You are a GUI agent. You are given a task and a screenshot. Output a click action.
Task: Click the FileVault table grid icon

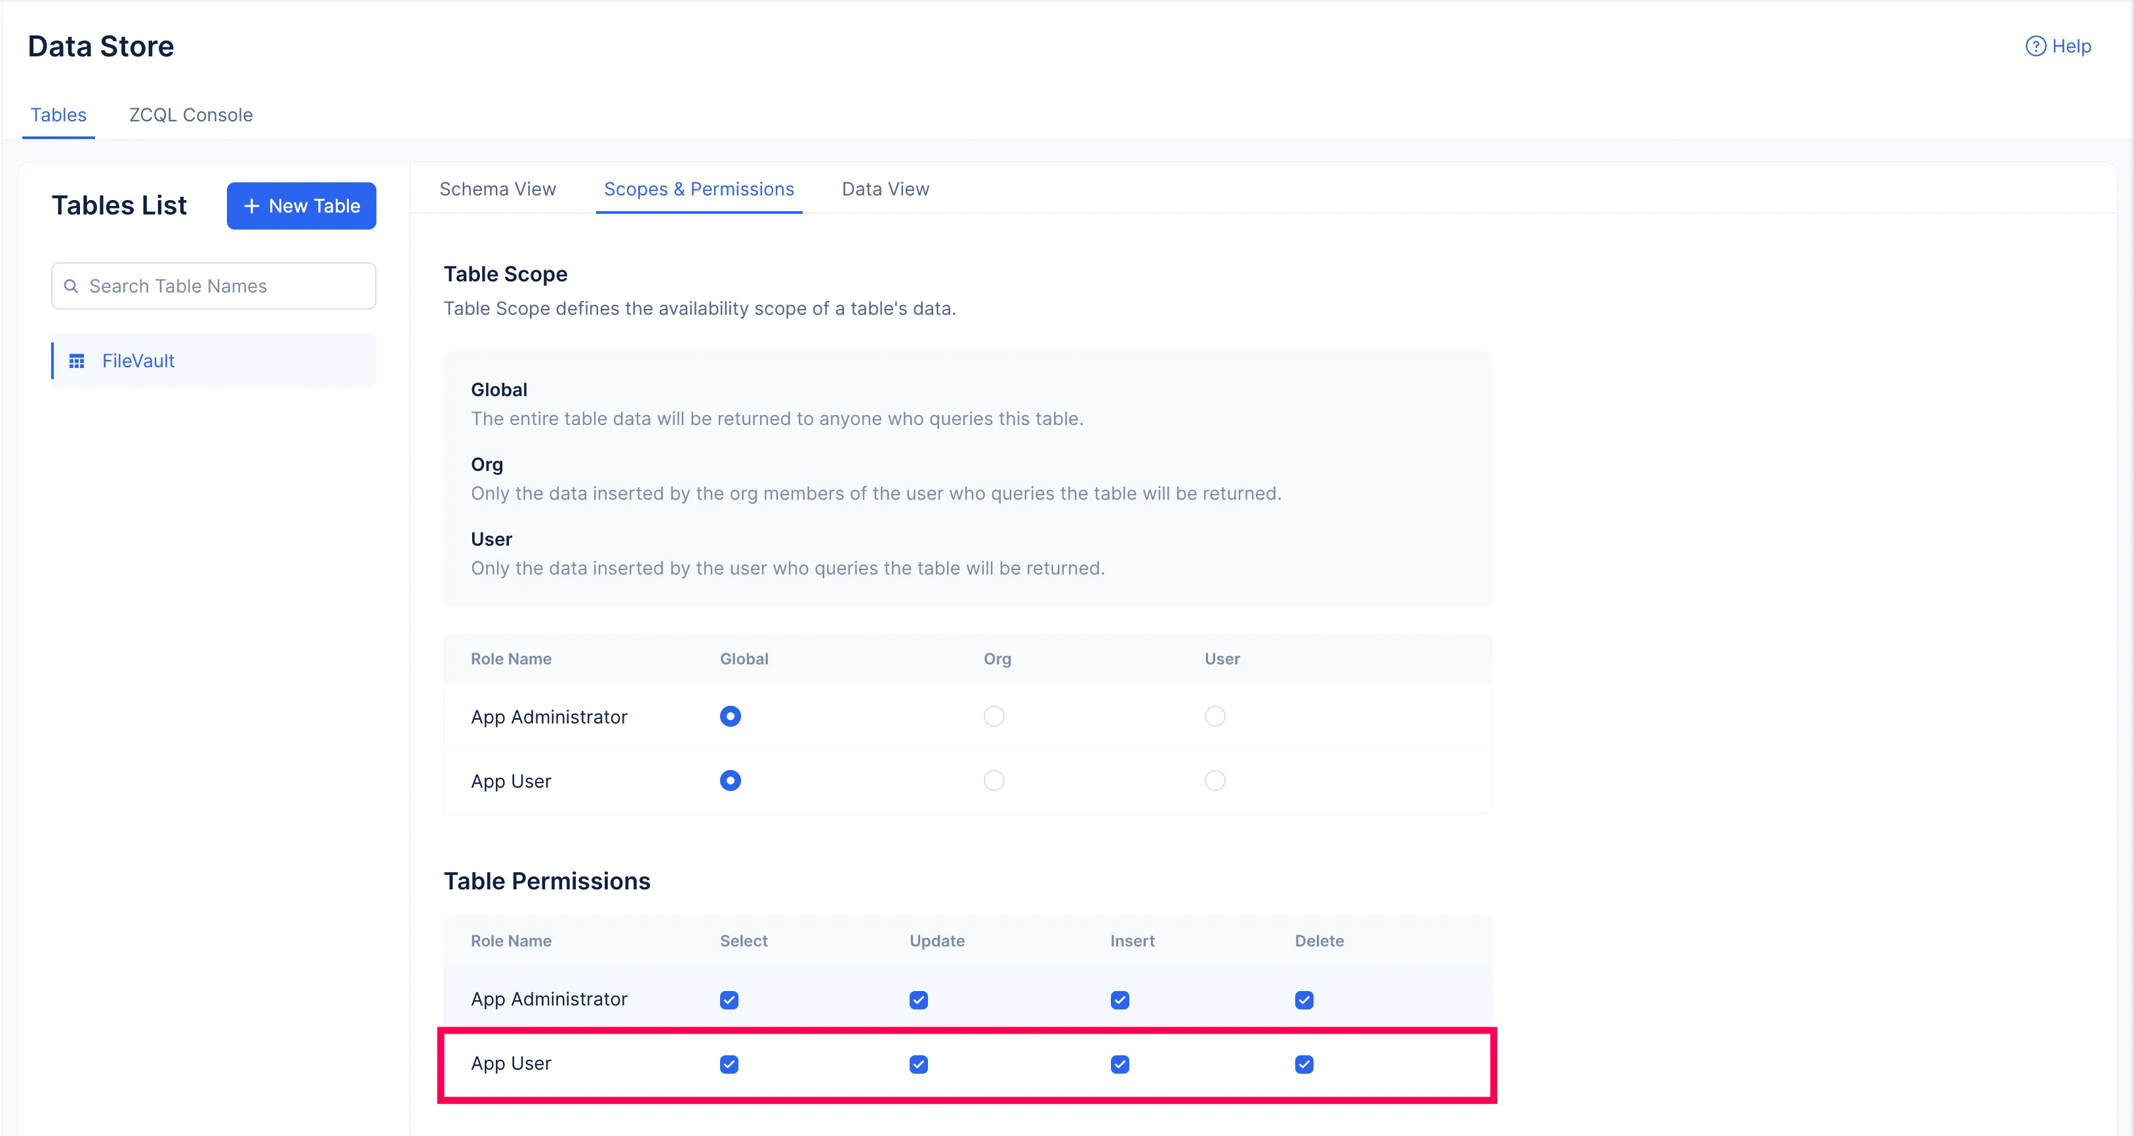77,361
